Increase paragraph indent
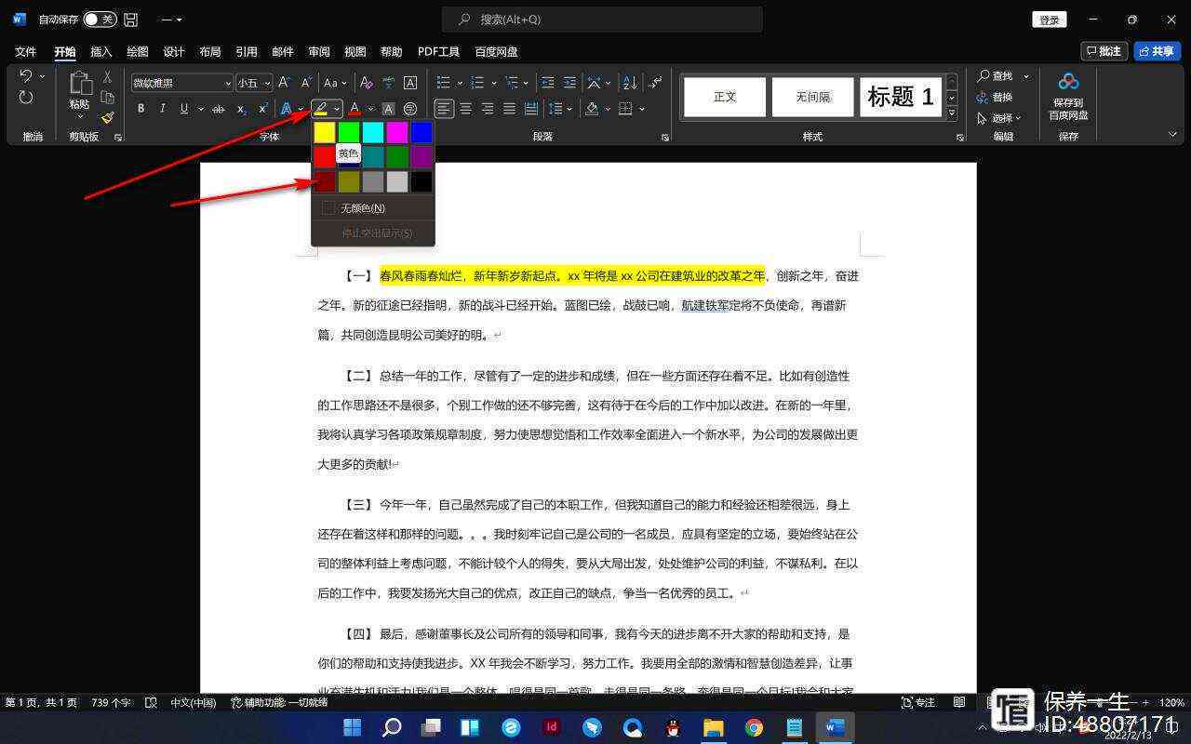The height and width of the screenshot is (744, 1191). (x=569, y=83)
